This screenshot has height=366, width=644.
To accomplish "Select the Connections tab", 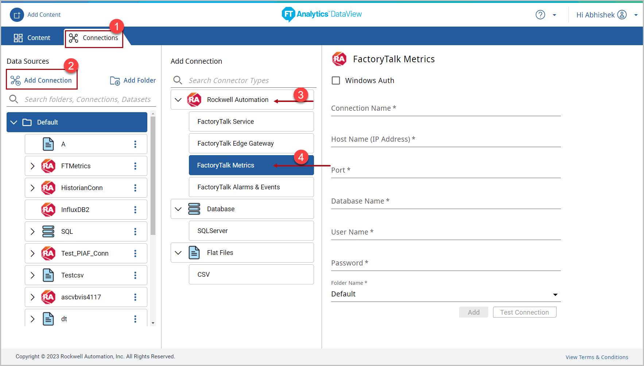I will (94, 38).
